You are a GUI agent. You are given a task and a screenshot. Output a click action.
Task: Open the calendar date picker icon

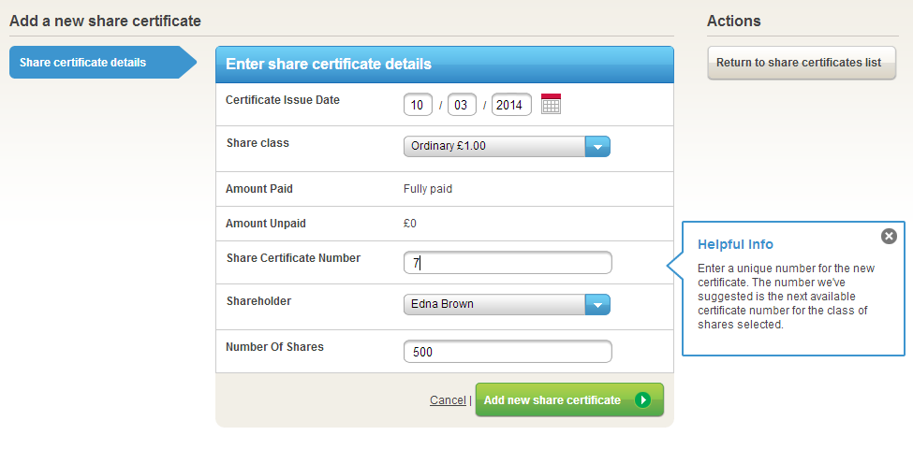551,104
